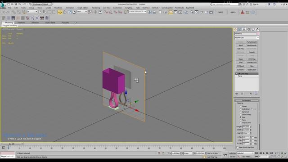
Task: Select Planar mapping radio button
Action: coord(241,106)
